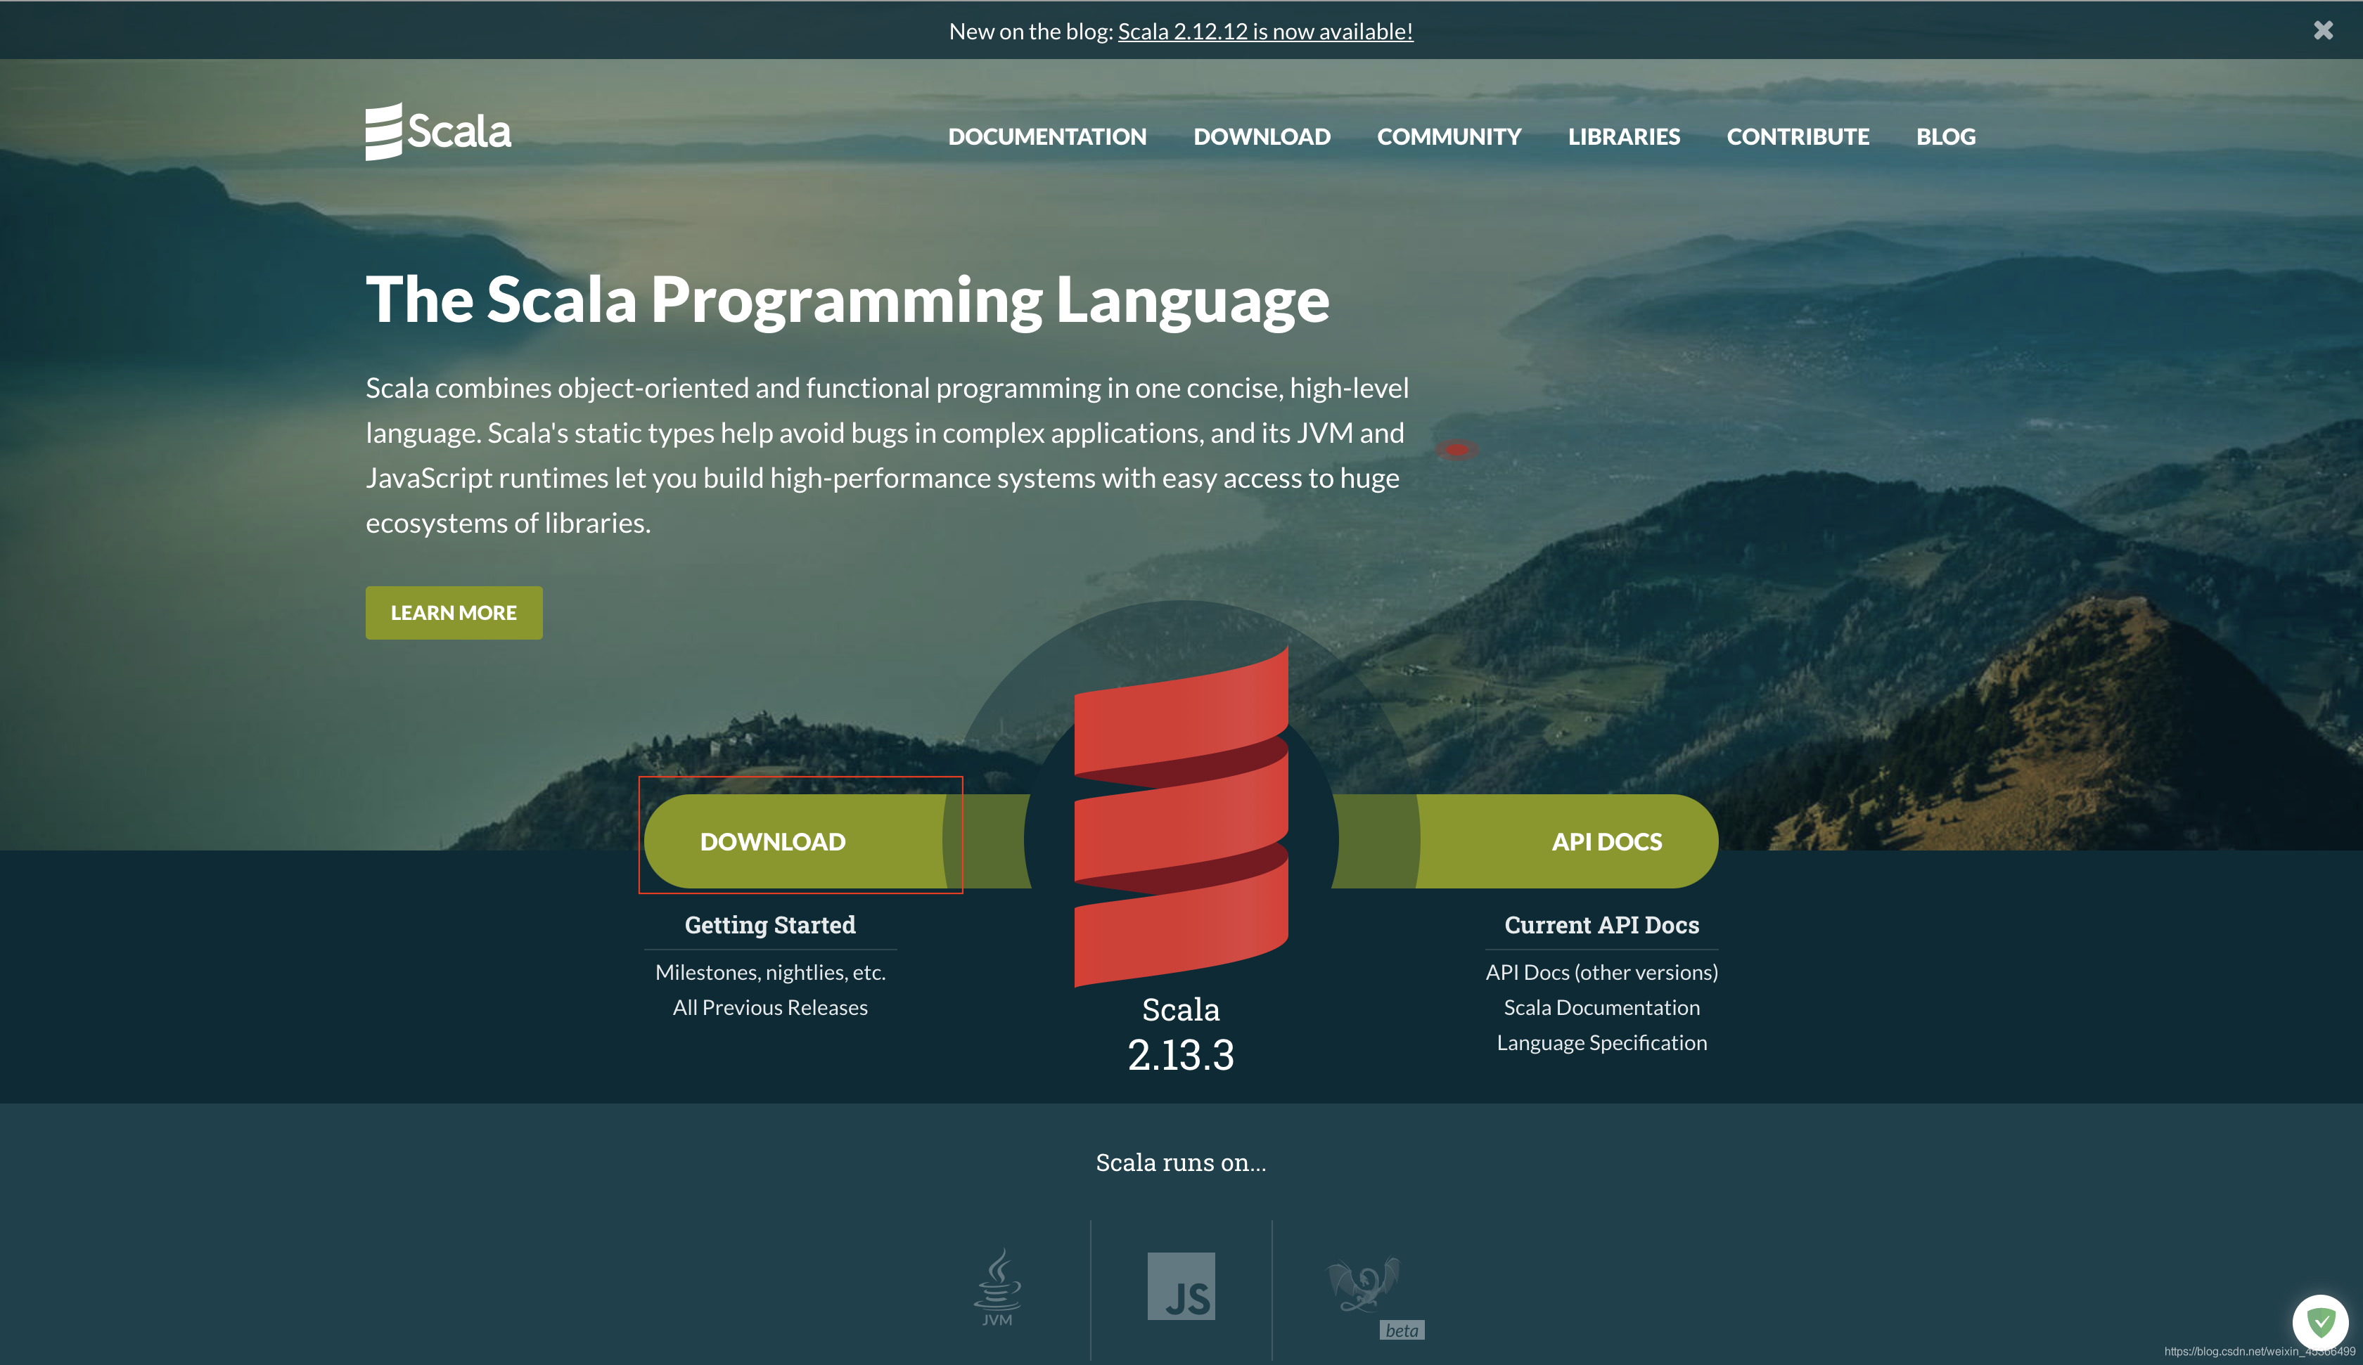The image size is (2363, 1365).
Task: Click the JS Scala.js platform icon
Action: [x=1181, y=1286]
